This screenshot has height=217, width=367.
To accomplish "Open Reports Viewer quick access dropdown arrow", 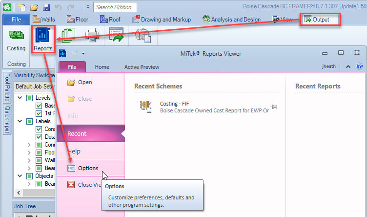I will coord(83,53).
